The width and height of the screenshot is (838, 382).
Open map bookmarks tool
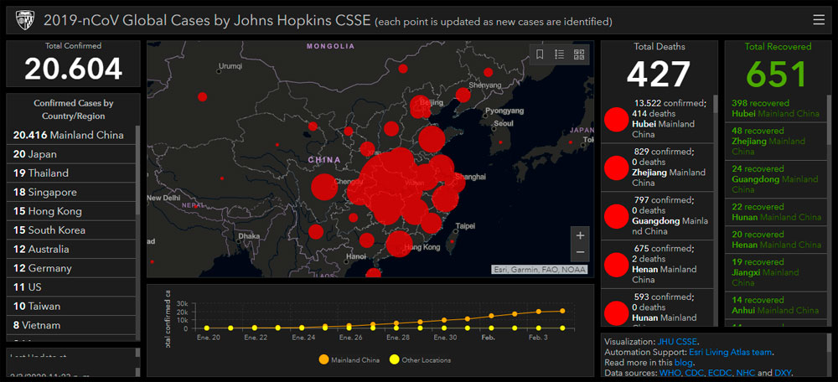click(540, 54)
